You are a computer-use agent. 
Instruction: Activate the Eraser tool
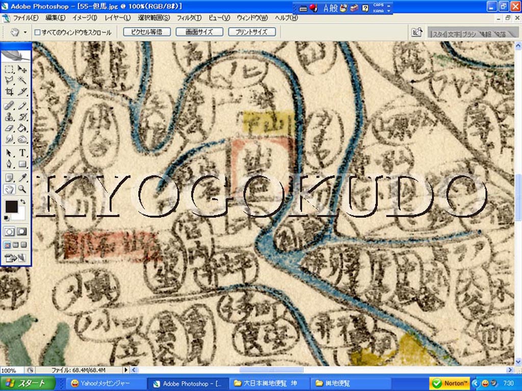pyautogui.click(x=9, y=128)
